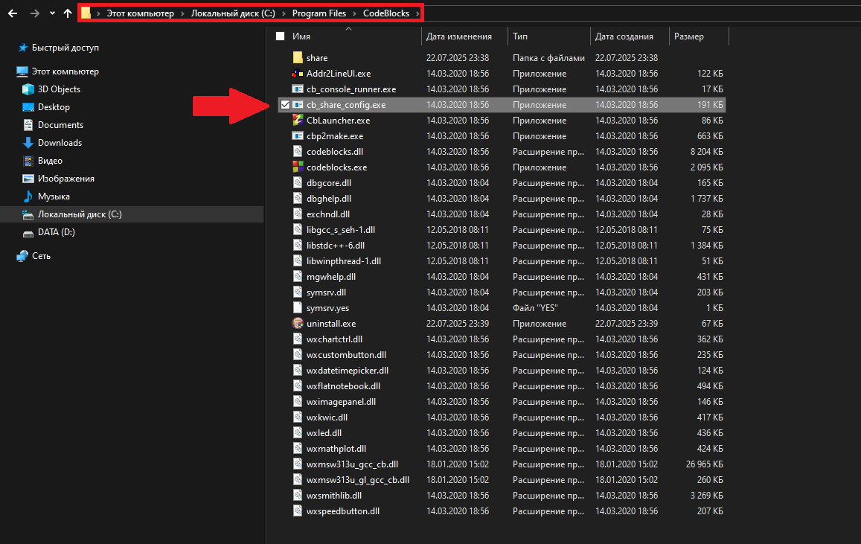861x544 pixels.
Task: Open Видео folder in sidebar
Action: click(50, 160)
